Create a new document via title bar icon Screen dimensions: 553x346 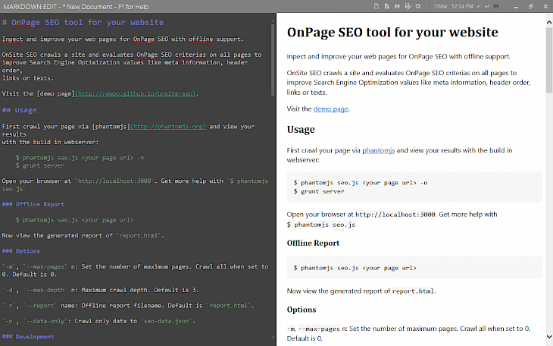coord(376,6)
